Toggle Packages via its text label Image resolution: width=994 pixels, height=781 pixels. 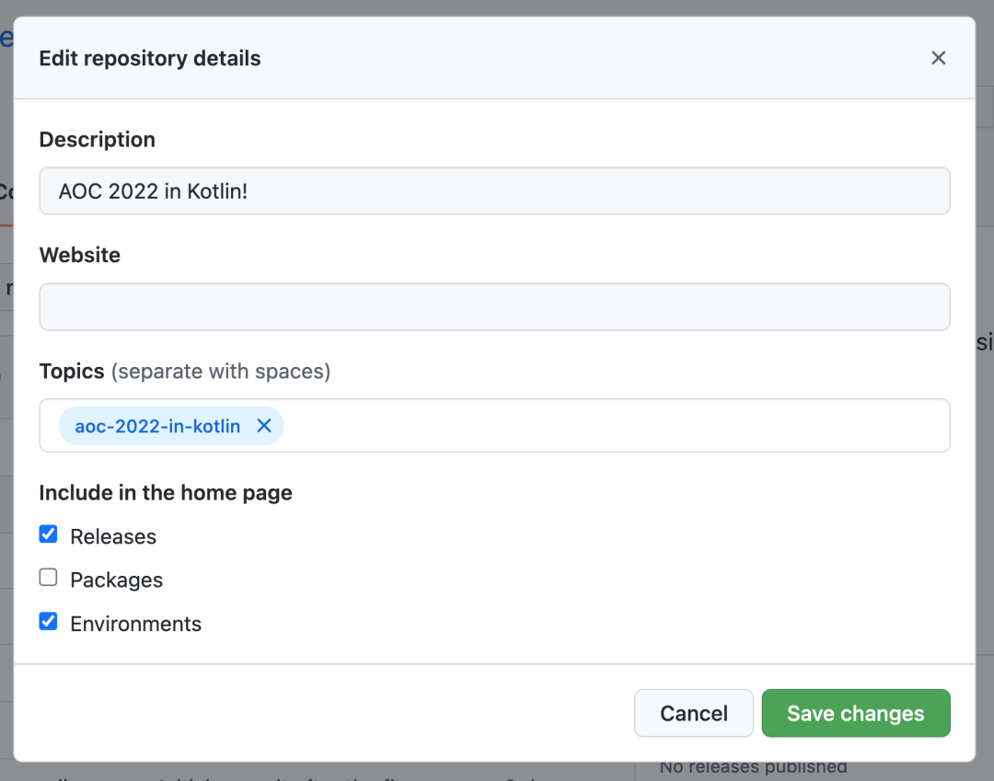[x=116, y=580]
